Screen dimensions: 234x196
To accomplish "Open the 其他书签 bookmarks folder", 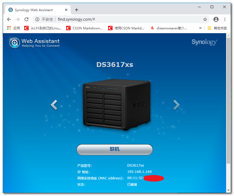I will [217, 28].
